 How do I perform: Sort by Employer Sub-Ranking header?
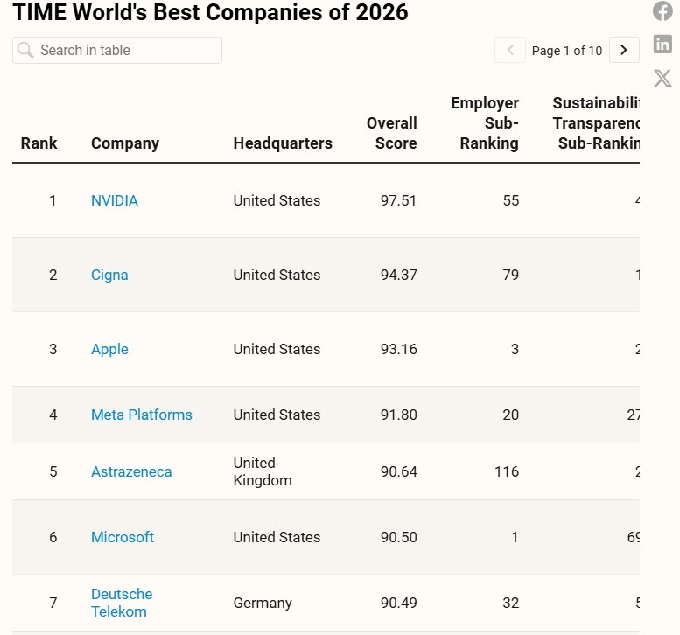(x=485, y=123)
